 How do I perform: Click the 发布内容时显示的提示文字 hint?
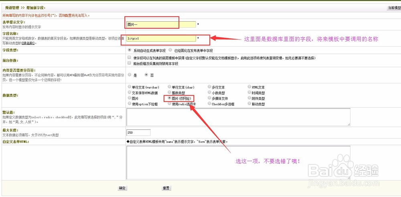pyautogui.click(x=22, y=27)
